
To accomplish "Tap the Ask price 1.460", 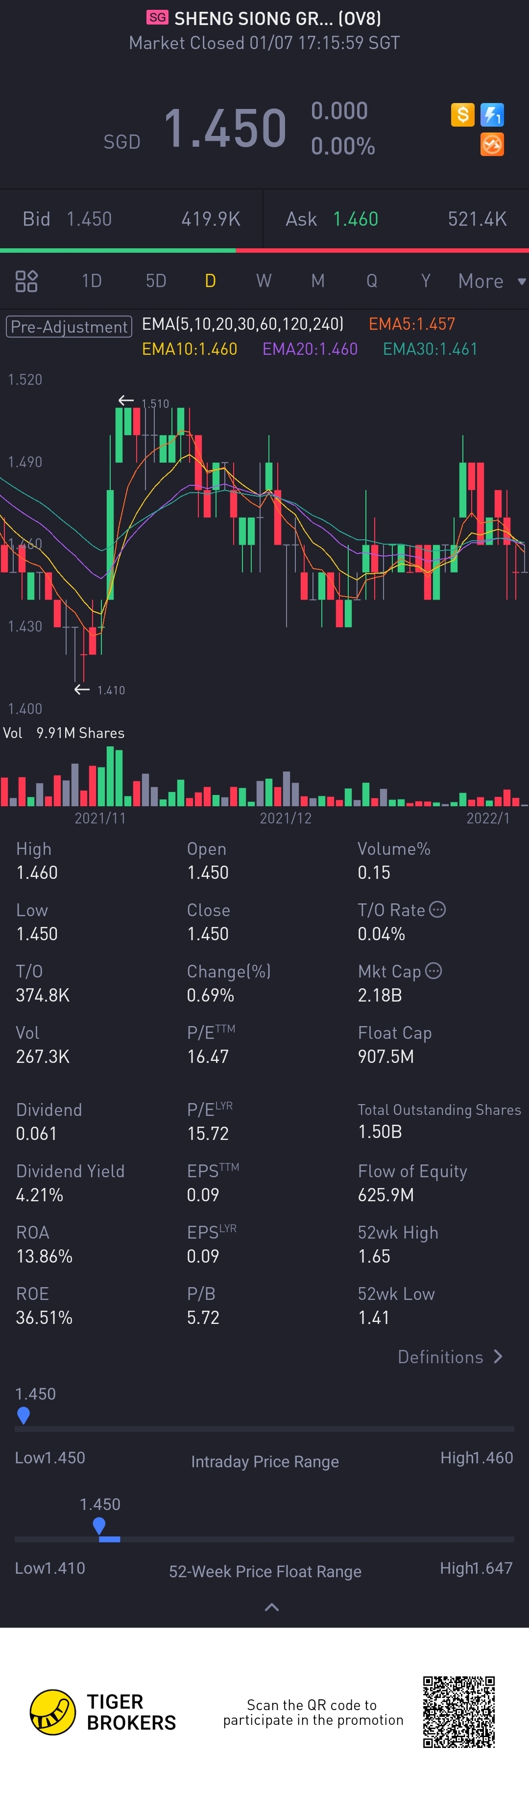I will click(x=355, y=219).
